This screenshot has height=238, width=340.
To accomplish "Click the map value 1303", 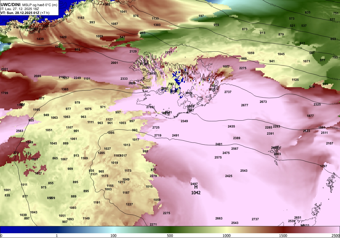I will [157, 25].
